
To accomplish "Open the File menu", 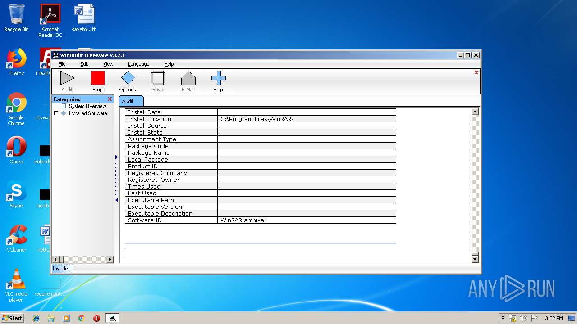I will [62, 64].
